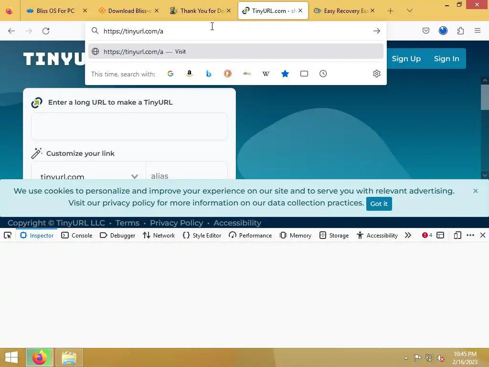Search this time with Bing

point(209,74)
